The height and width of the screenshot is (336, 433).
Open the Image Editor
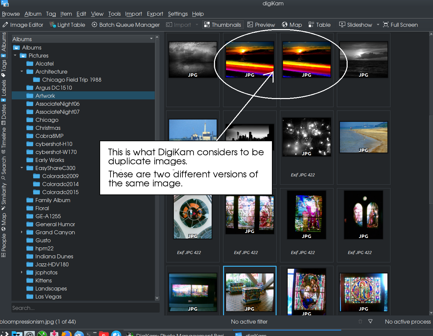(x=23, y=25)
